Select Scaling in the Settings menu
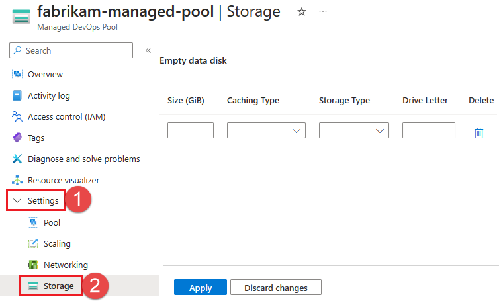Viewport: 499px width, 301px height. pyautogui.click(x=57, y=243)
